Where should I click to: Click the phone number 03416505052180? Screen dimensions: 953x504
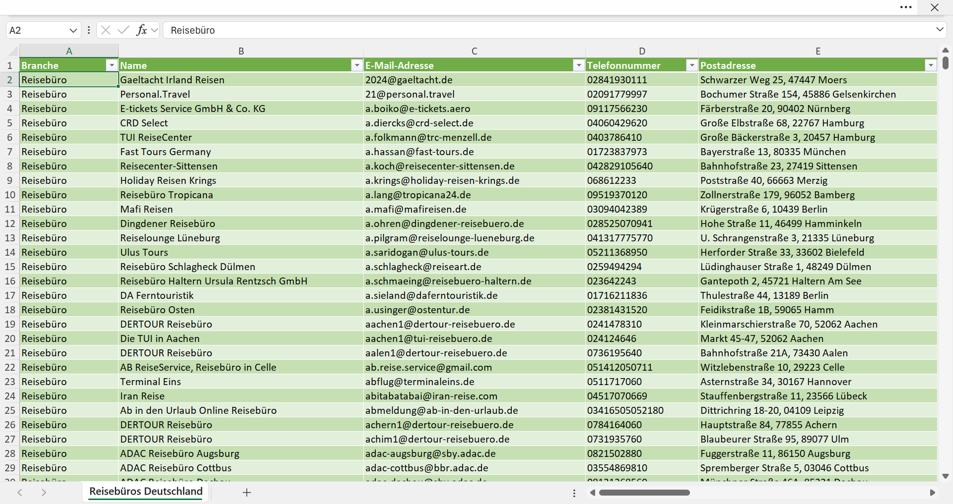click(x=642, y=410)
